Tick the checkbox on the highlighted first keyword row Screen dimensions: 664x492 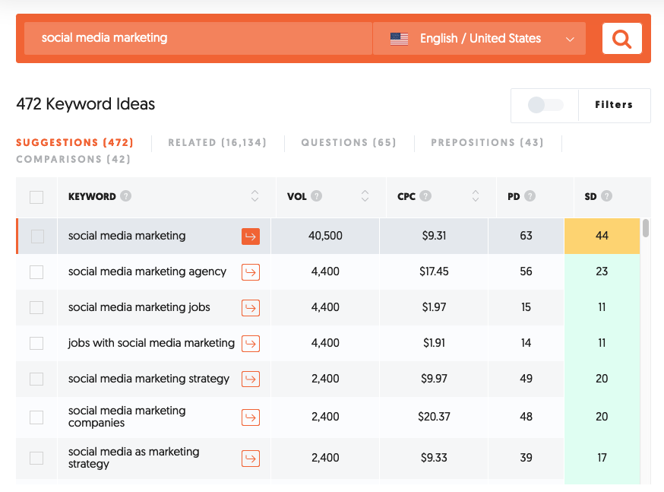pyautogui.click(x=37, y=236)
